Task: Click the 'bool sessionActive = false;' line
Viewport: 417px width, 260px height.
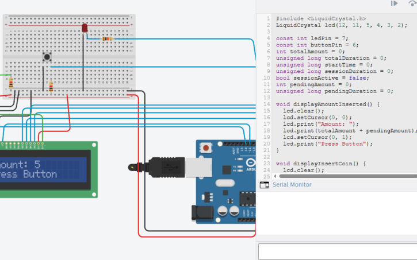Action: (x=323, y=78)
